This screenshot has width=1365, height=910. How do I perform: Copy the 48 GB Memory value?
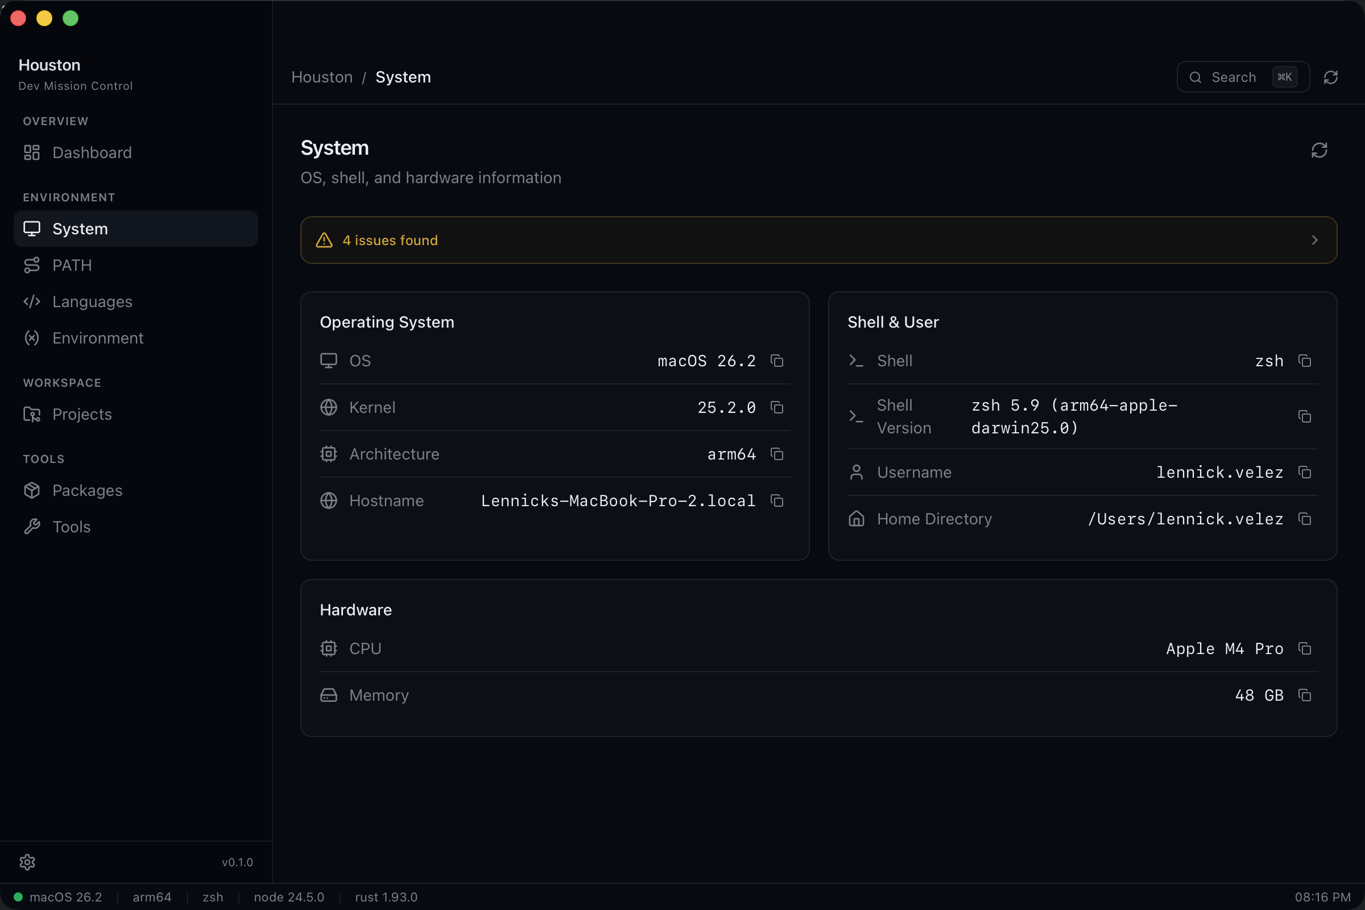click(1305, 694)
